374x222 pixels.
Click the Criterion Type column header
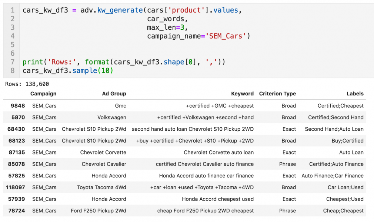(x=277, y=94)
